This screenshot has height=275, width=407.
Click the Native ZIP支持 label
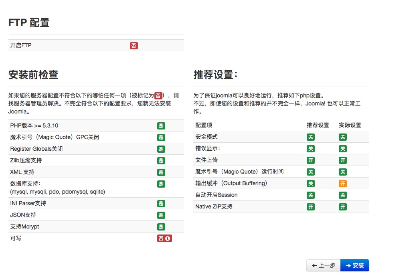[x=214, y=207]
